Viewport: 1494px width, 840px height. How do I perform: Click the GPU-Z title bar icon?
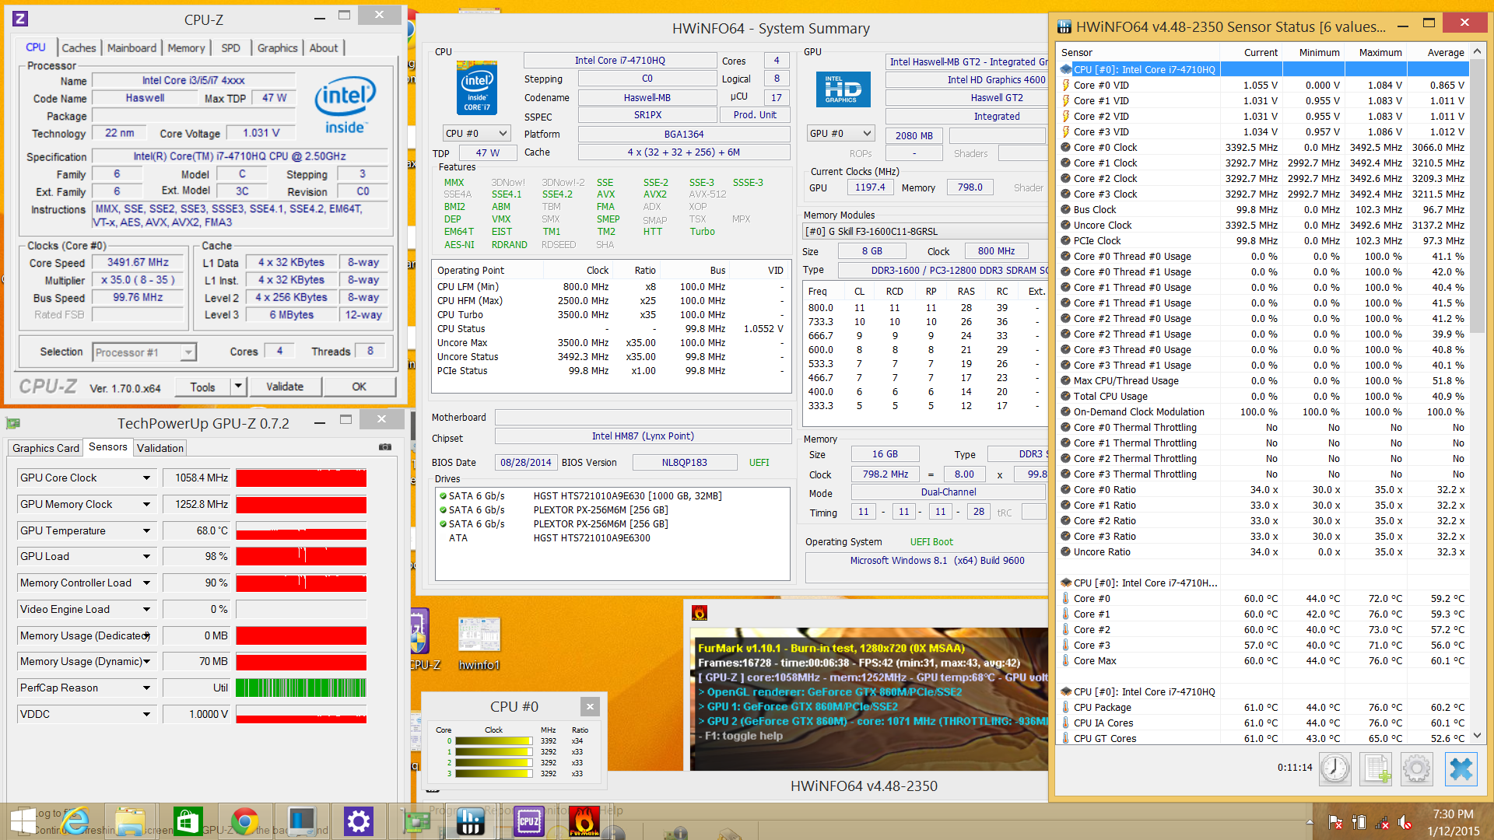(x=13, y=423)
